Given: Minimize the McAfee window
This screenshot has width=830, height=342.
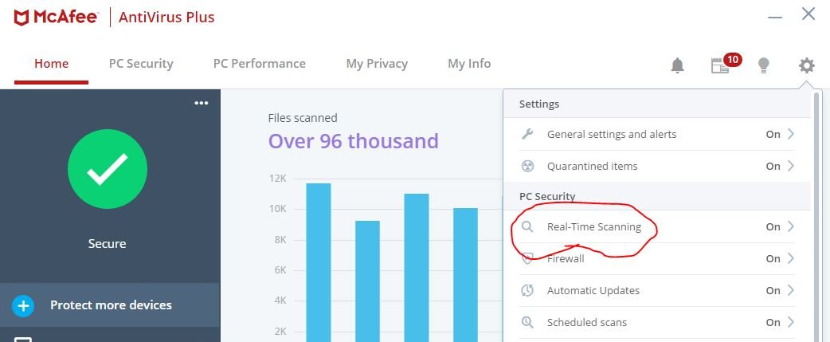Looking at the screenshot, I should [x=775, y=17].
